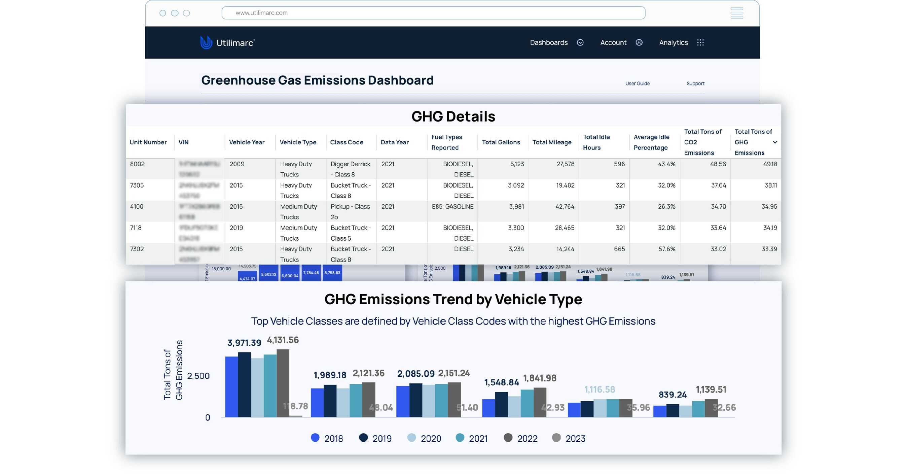Open the Analytics apps grid icon

(x=700, y=42)
